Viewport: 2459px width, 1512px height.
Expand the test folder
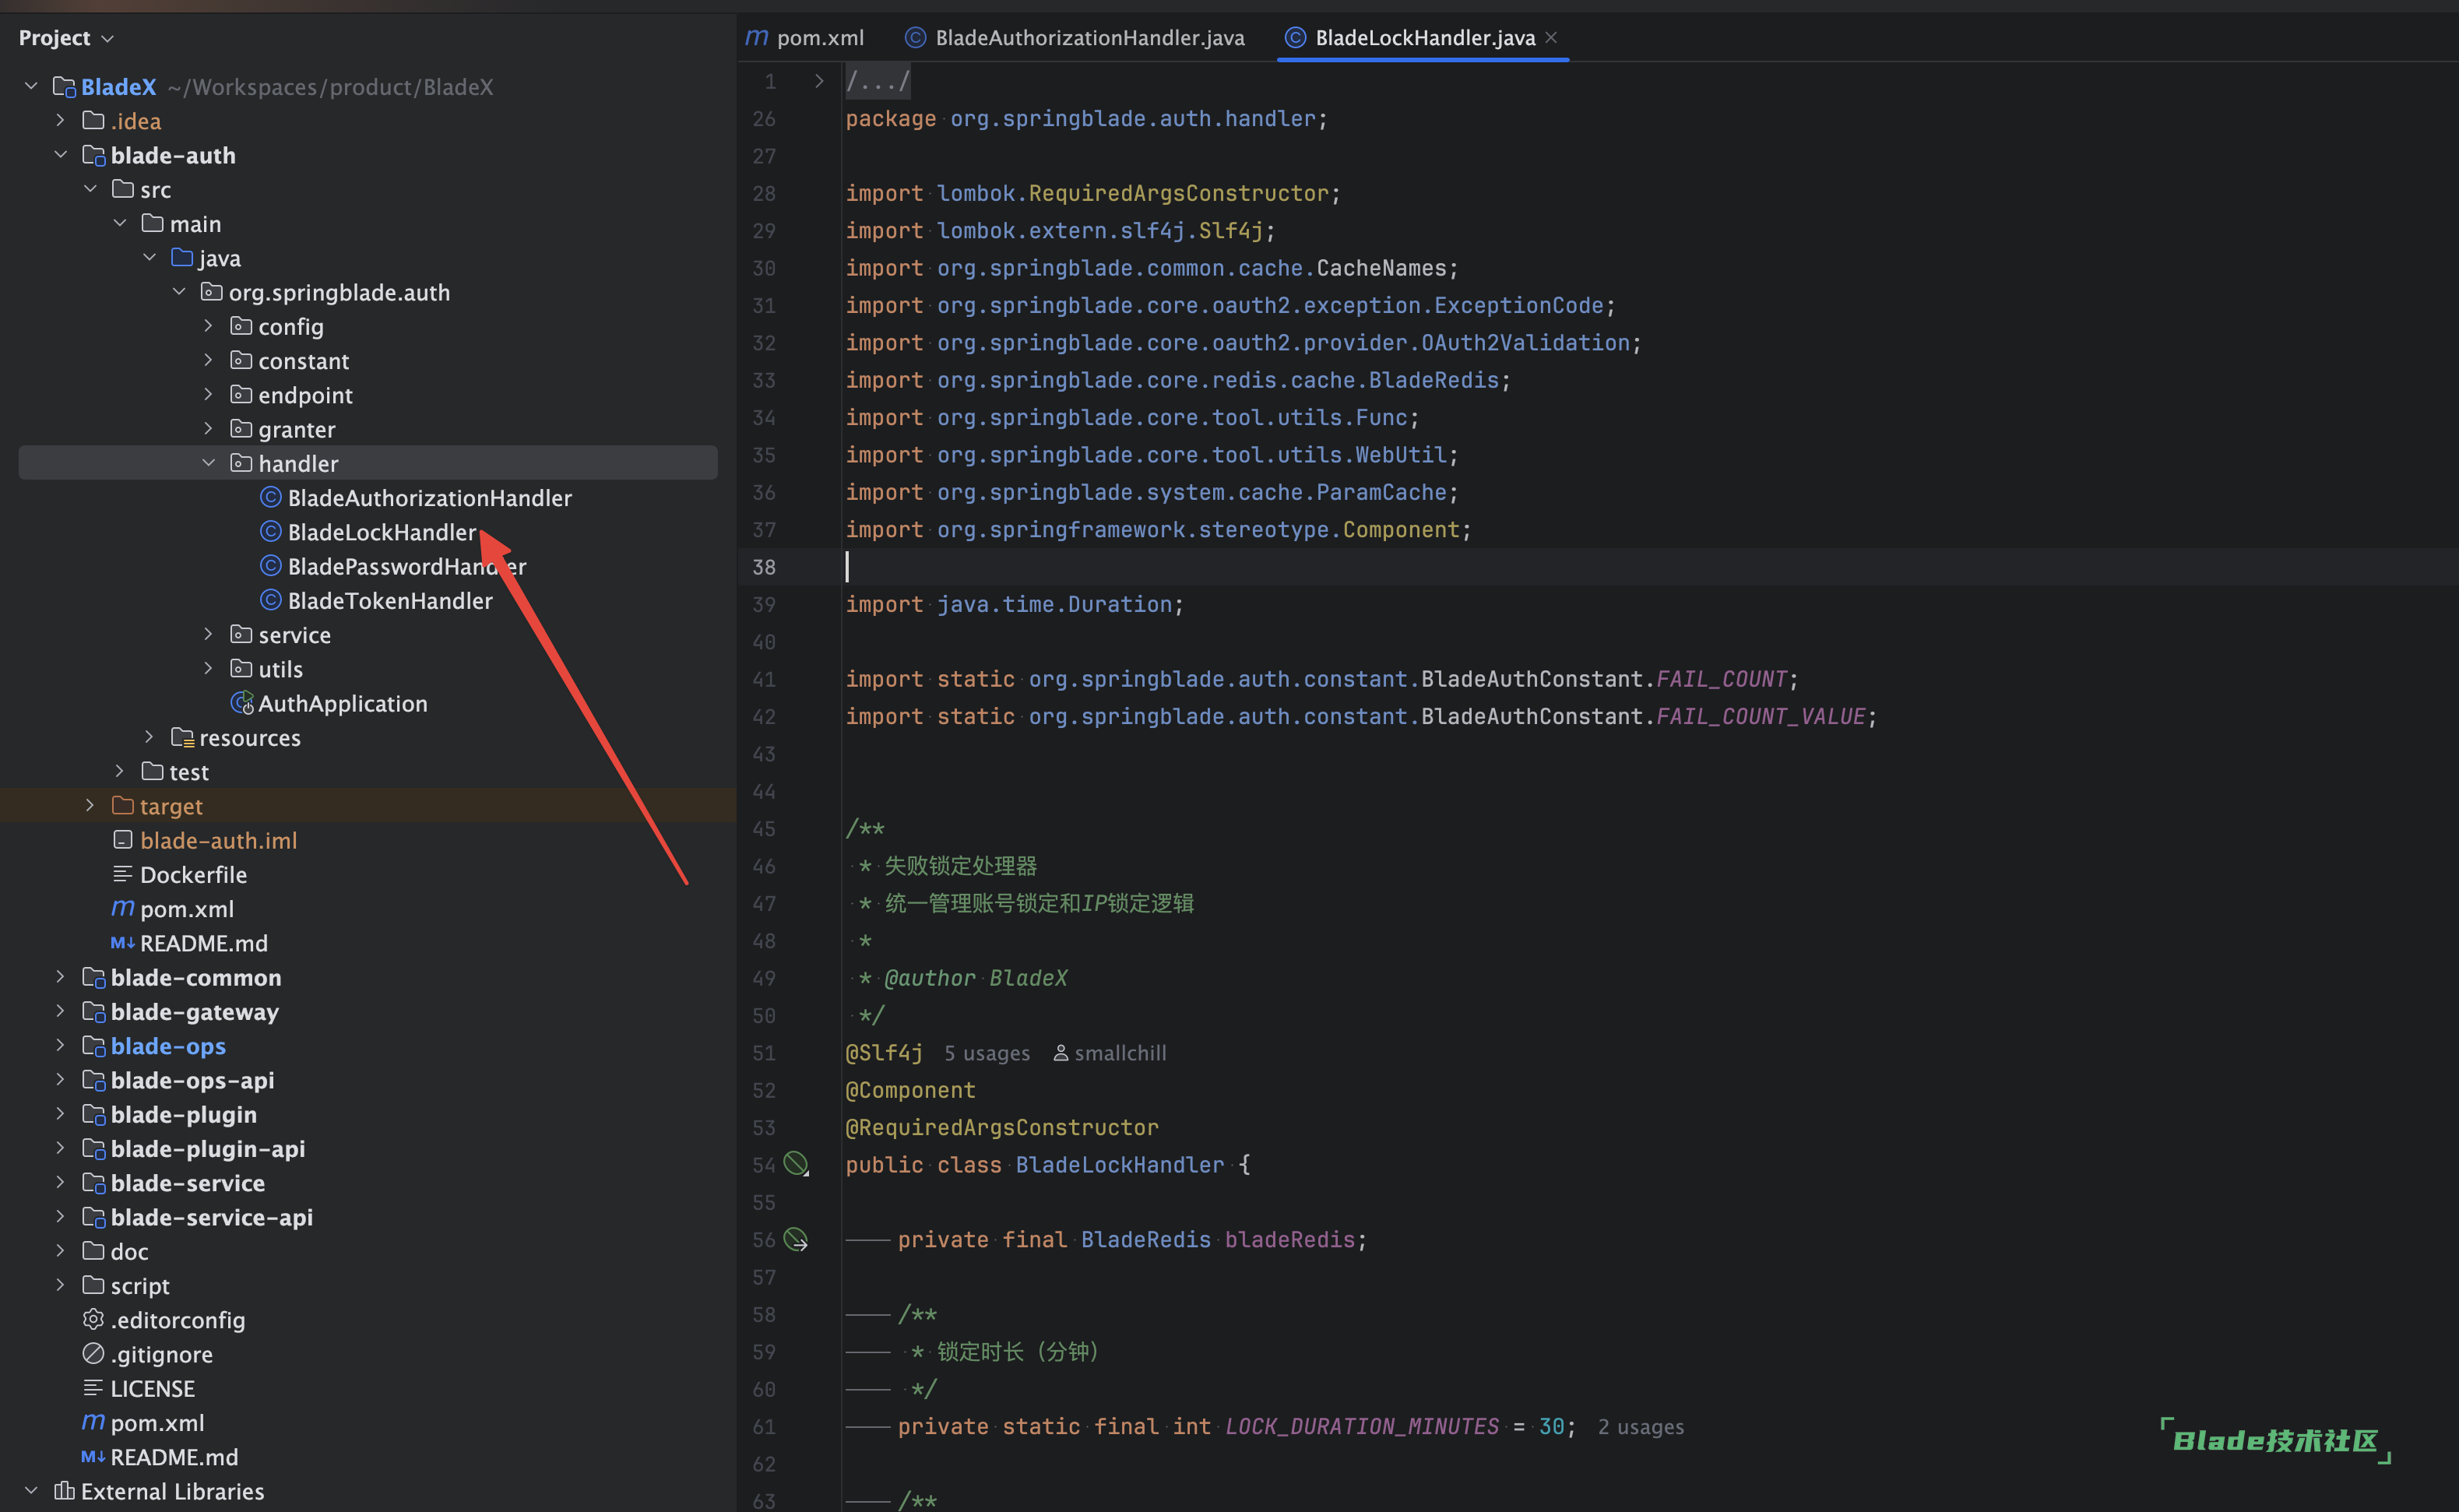point(119,771)
